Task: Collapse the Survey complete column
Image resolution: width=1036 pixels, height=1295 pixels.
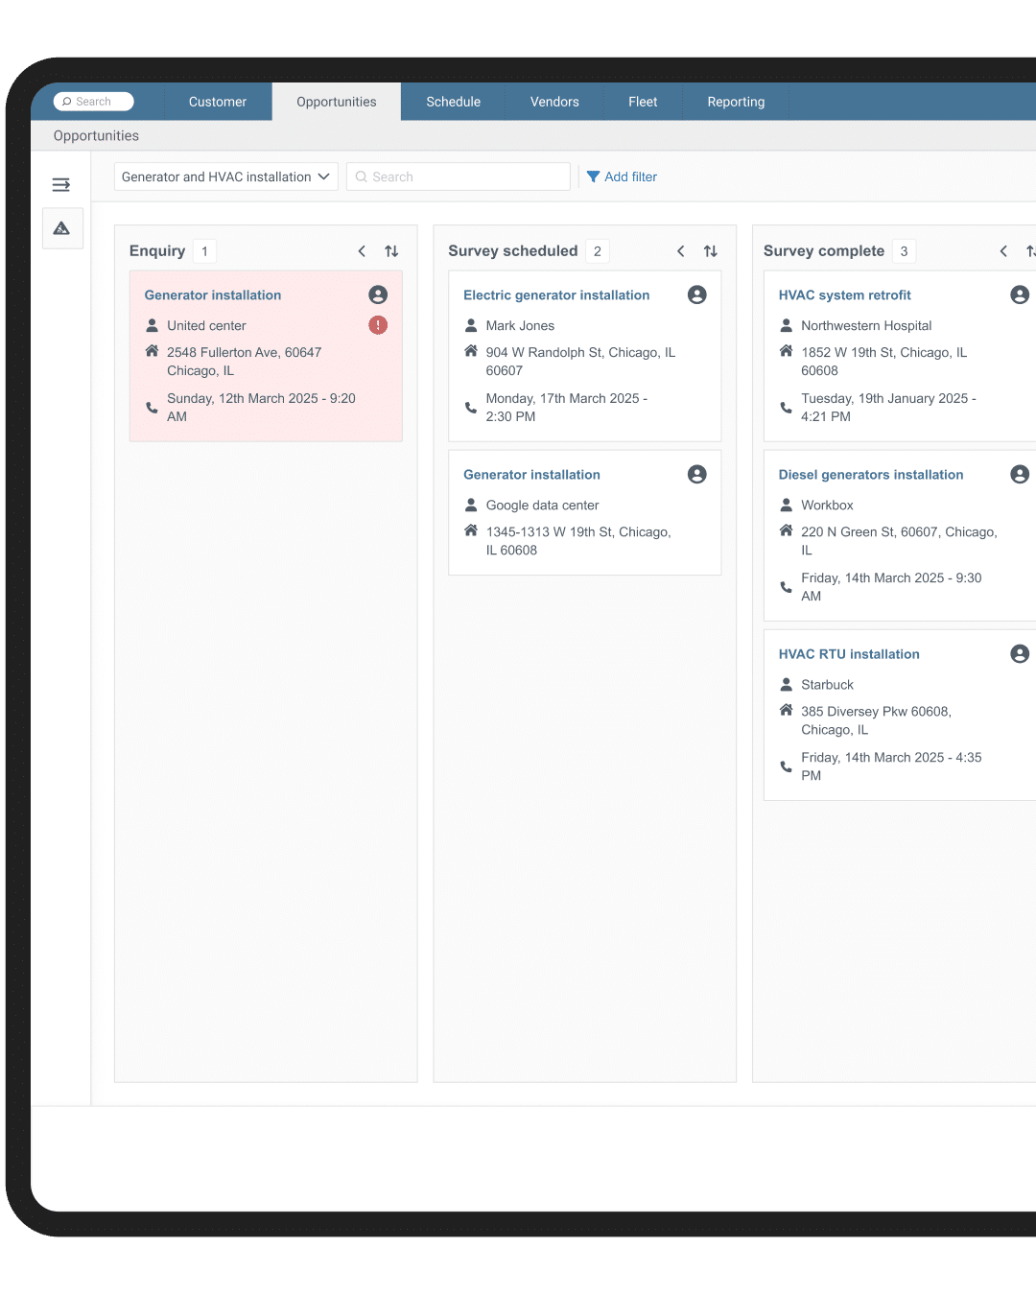Action: pos(1003,250)
